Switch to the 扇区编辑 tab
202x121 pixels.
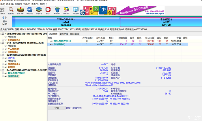74,34
